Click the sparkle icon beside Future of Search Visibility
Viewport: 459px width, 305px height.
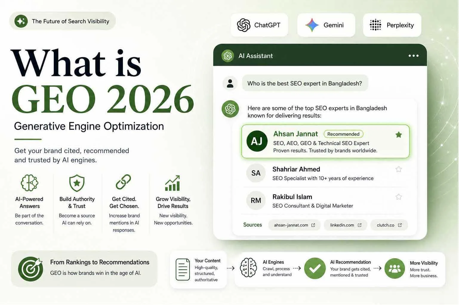(21, 21)
